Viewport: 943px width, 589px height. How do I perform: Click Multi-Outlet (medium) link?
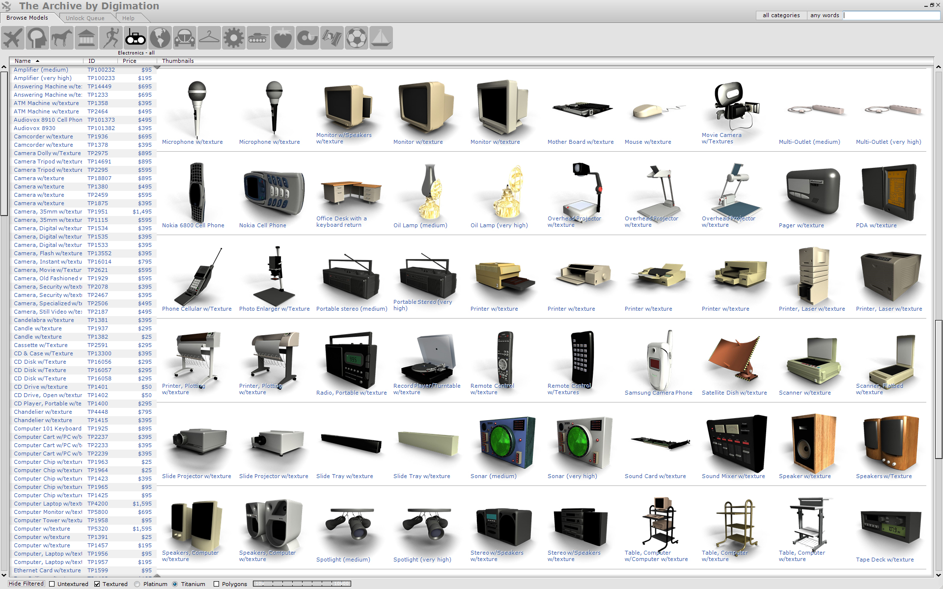click(x=809, y=142)
